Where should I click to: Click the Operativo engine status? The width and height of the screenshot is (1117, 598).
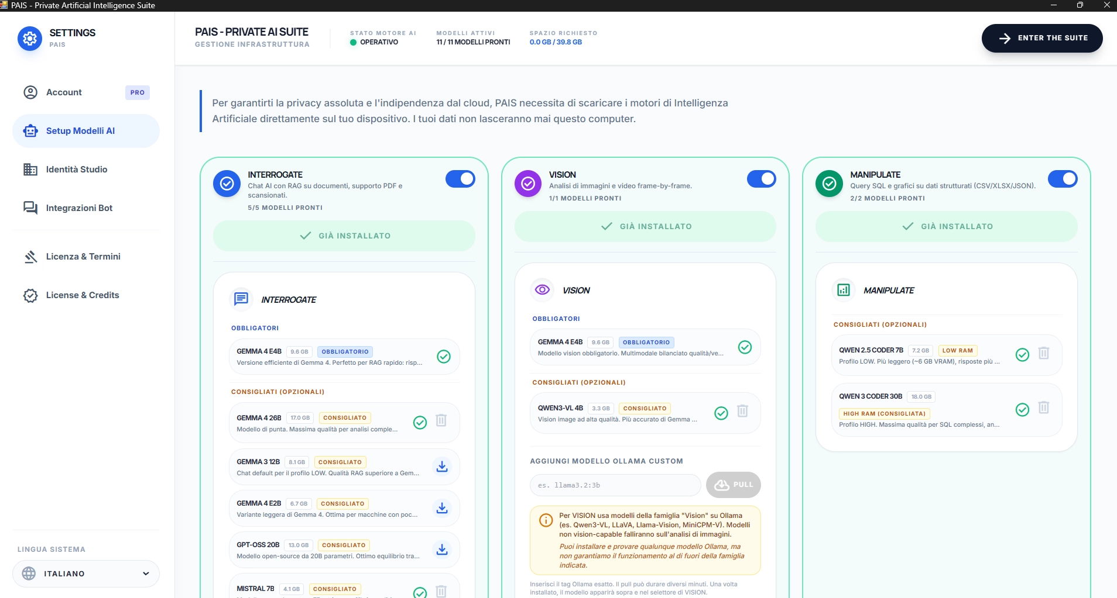pyautogui.click(x=375, y=42)
